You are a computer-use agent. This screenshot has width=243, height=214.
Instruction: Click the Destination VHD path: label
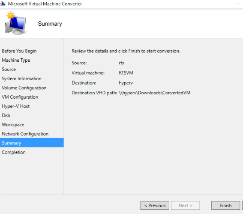click(94, 93)
